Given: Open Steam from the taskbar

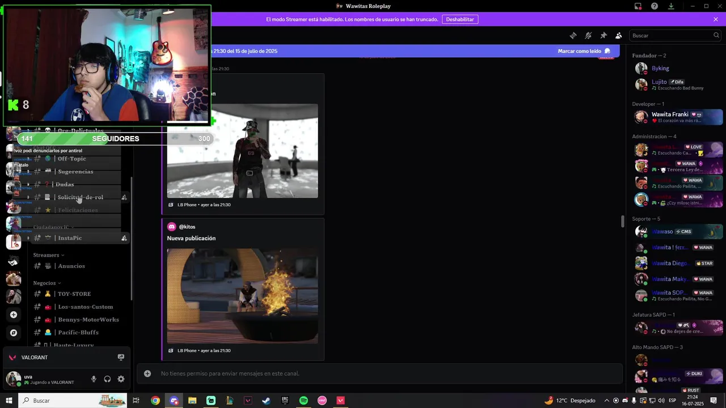Looking at the screenshot, I should (266, 401).
